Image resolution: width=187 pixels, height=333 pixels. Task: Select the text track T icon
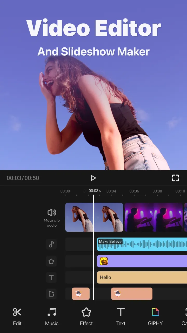click(51, 278)
